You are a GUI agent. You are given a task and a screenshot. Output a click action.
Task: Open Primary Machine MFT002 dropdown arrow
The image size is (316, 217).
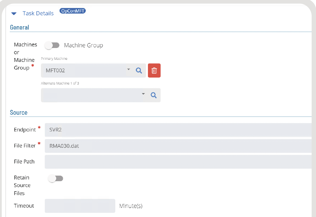tap(128, 70)
